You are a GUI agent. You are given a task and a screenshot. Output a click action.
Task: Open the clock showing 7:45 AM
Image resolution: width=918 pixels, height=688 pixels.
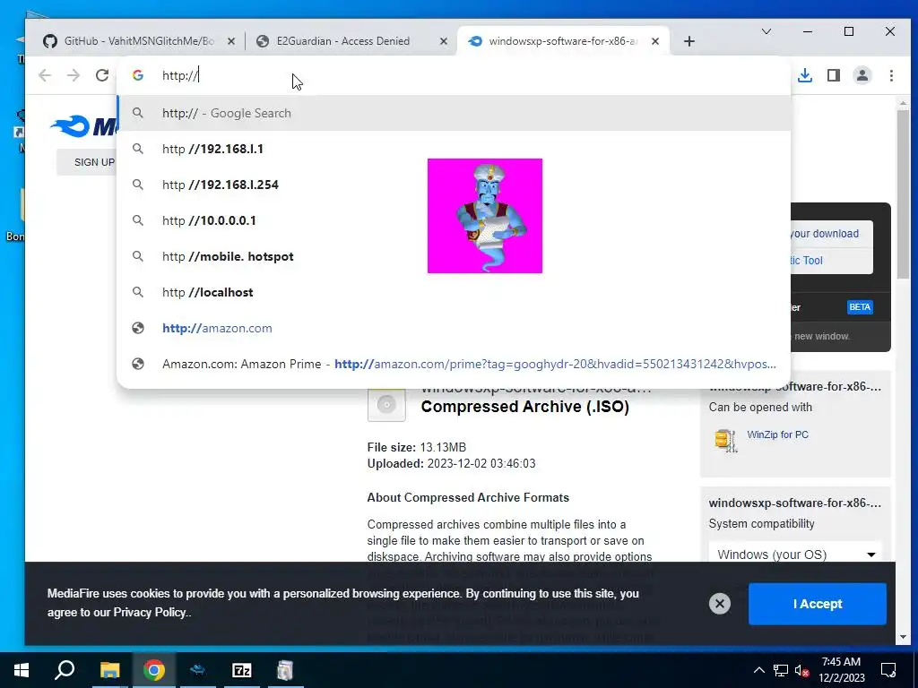[841, 670]
